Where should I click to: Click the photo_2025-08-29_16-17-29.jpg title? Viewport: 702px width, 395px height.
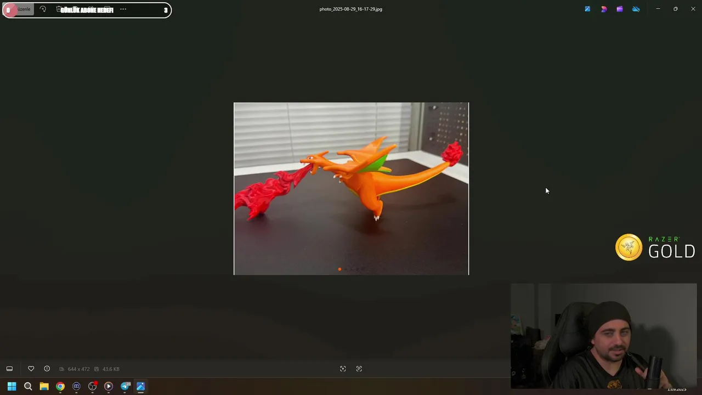pyautogui.click(x=351, y=9)
